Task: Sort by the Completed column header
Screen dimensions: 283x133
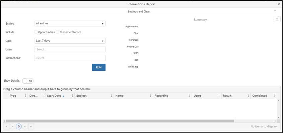Action: point(260,96)
